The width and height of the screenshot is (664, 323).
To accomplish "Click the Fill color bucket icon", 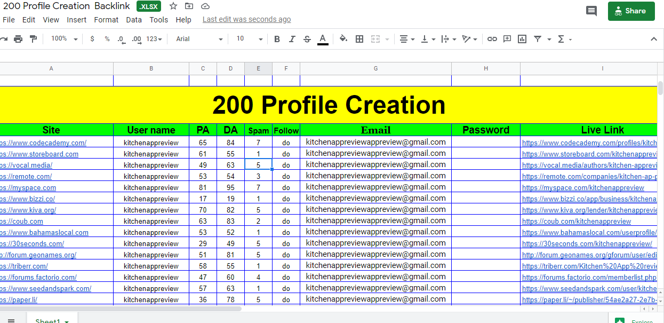I will coord(343,39).
